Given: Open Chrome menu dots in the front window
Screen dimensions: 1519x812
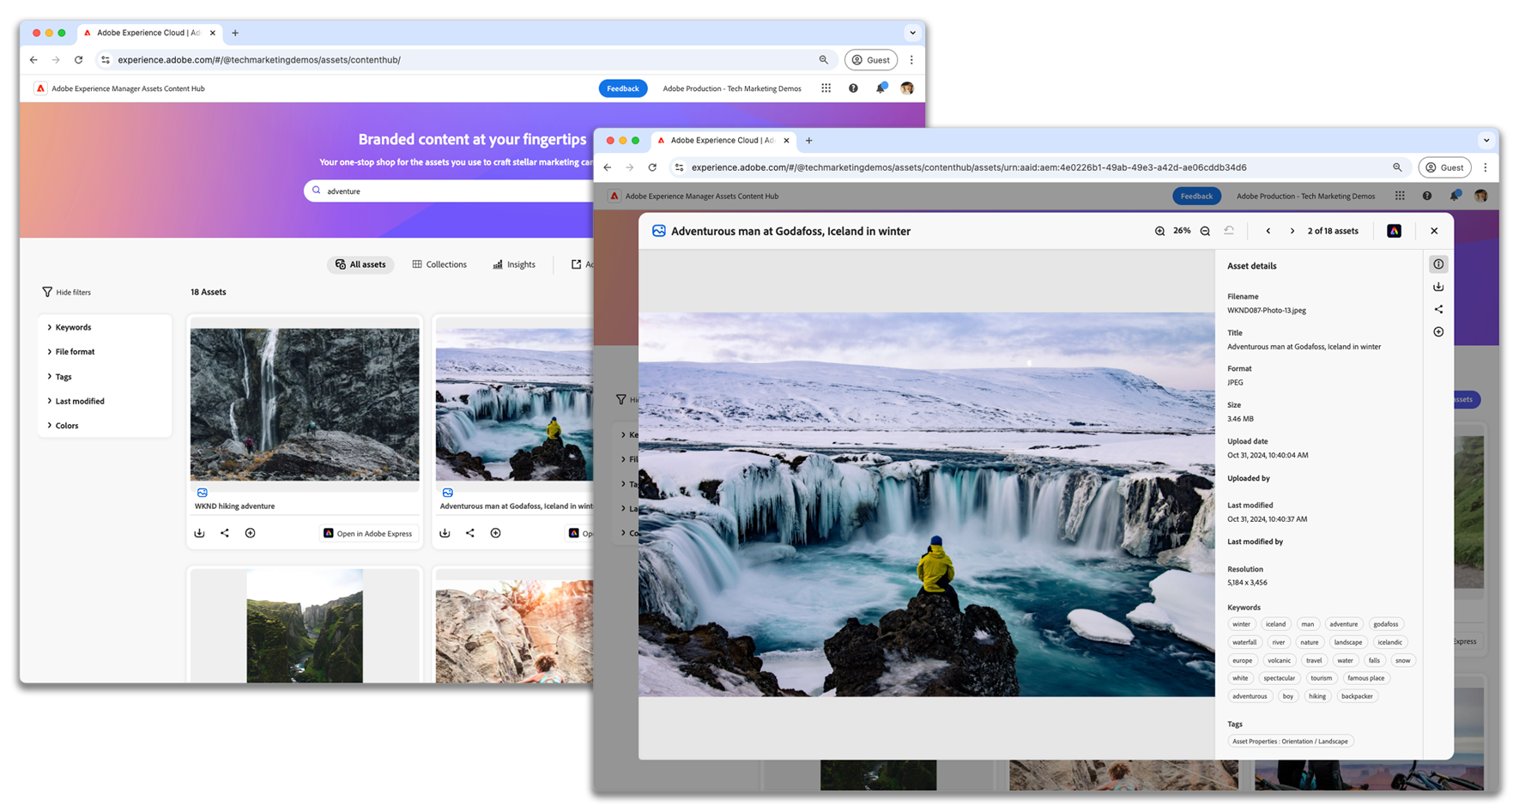Looking at the screenshot, I should pyautogui.click(x=1486, y=167).
